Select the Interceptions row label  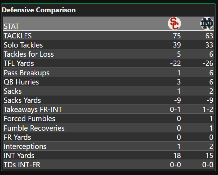[25, 146]
